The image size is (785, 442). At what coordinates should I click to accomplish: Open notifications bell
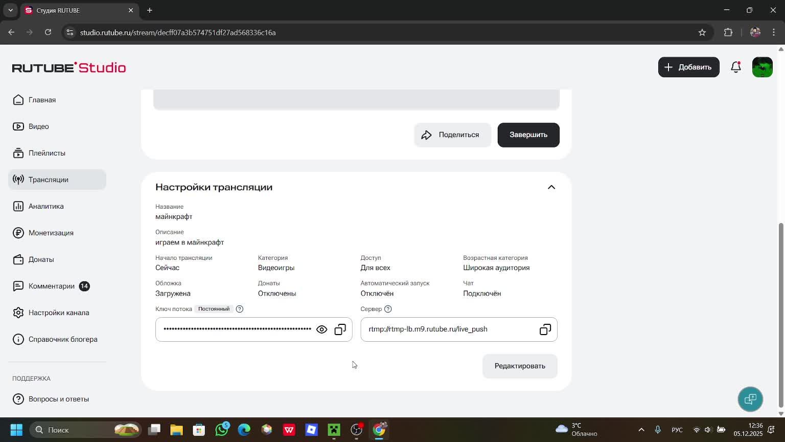point(736,67)
